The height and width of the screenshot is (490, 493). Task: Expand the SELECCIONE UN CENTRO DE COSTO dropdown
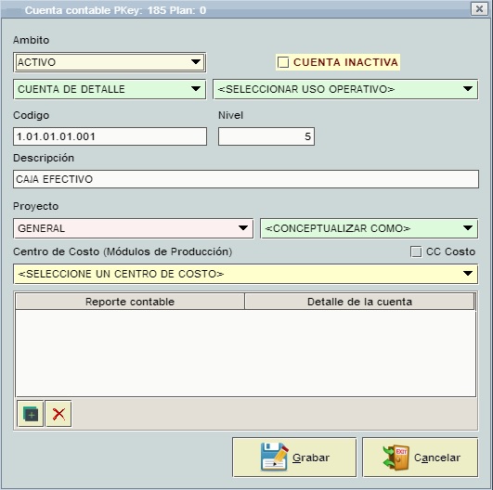tap(246, 274)
